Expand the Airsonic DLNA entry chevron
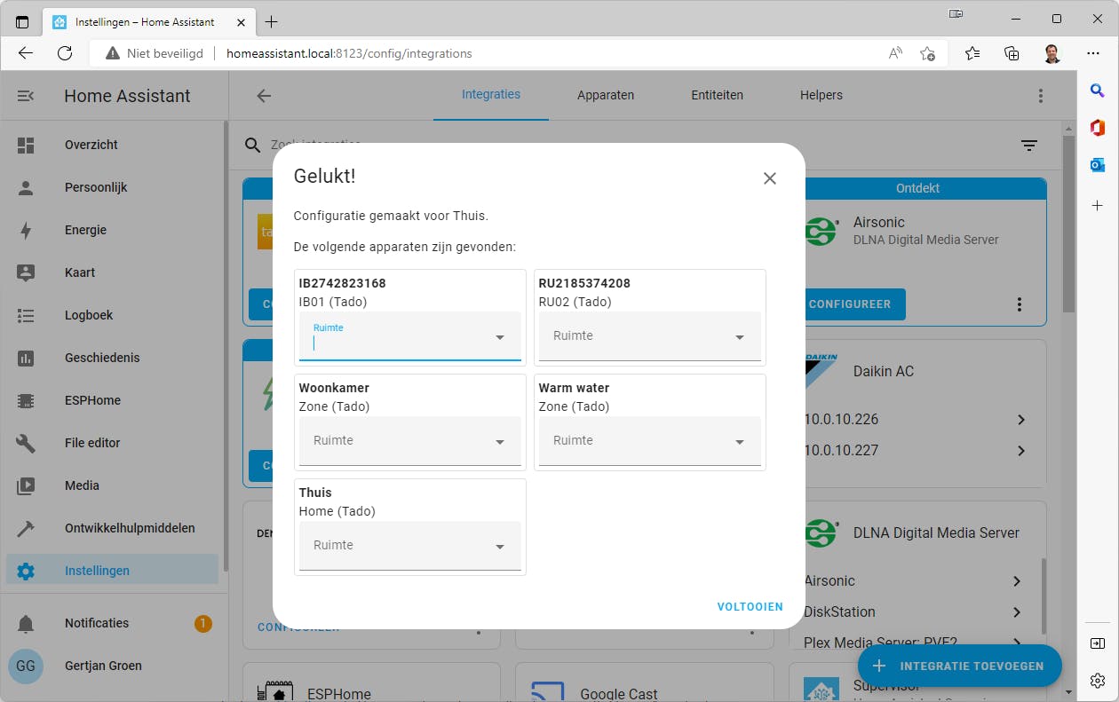The width and height of the screenshot is (1119, 702). [1017, 581]
